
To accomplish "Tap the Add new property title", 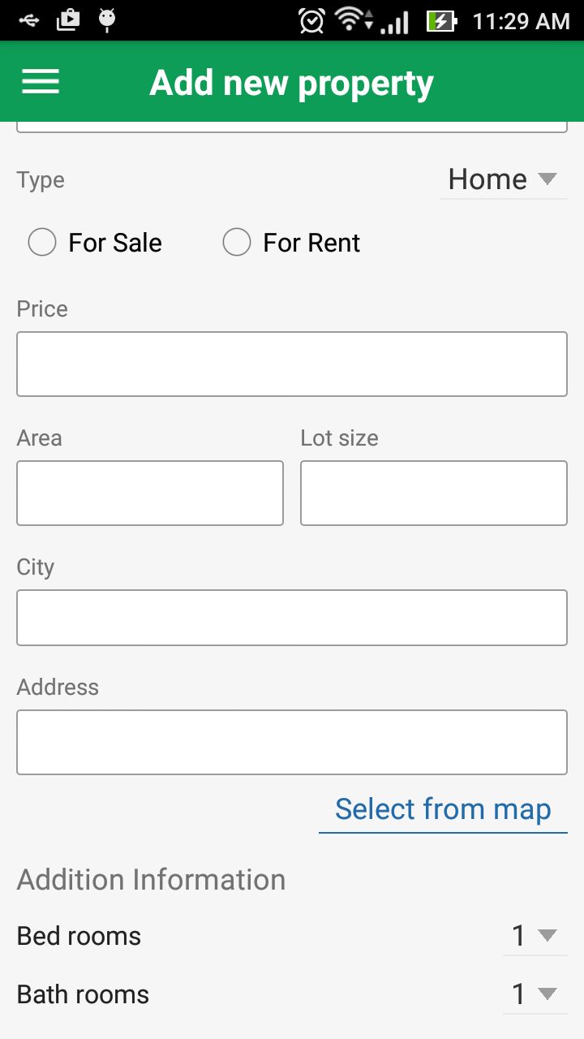I will pyautogui.click(x=292, y=83).
